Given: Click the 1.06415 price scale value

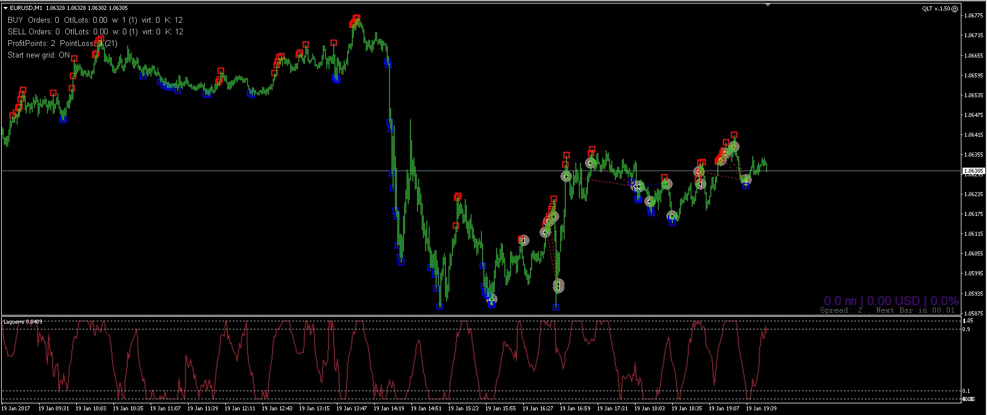Looking at the screenshot, I should (x=974, y=134).
